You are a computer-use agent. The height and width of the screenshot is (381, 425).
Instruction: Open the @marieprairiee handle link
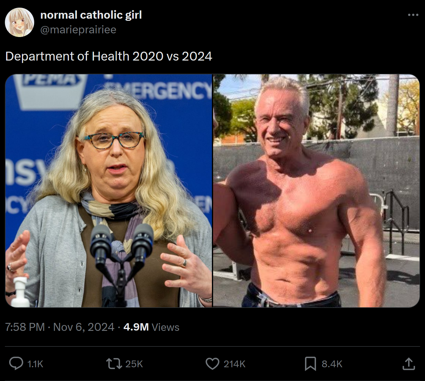click(78, 30)
